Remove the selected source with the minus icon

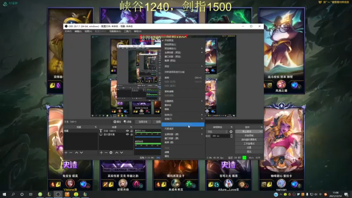pyautogui.click(x=106, y=153)
